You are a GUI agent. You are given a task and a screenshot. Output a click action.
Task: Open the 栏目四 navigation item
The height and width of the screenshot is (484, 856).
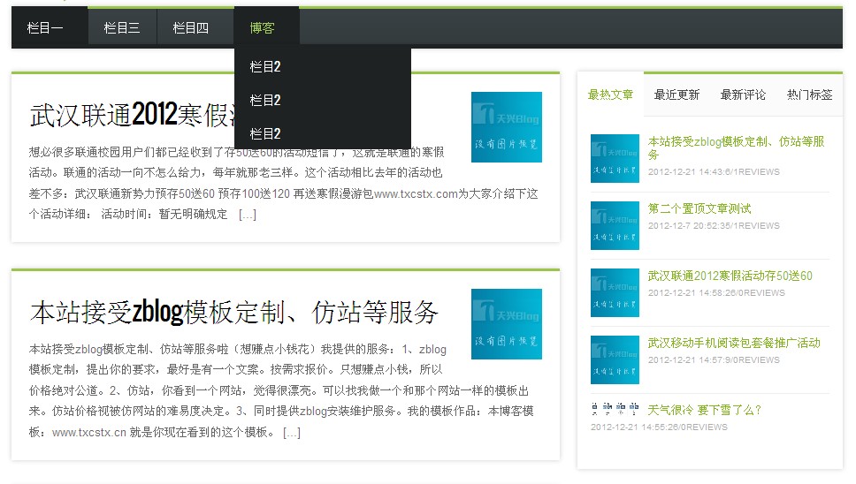pos(190,27)
